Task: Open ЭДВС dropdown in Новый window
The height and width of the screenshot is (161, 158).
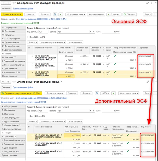Action: 105,93
